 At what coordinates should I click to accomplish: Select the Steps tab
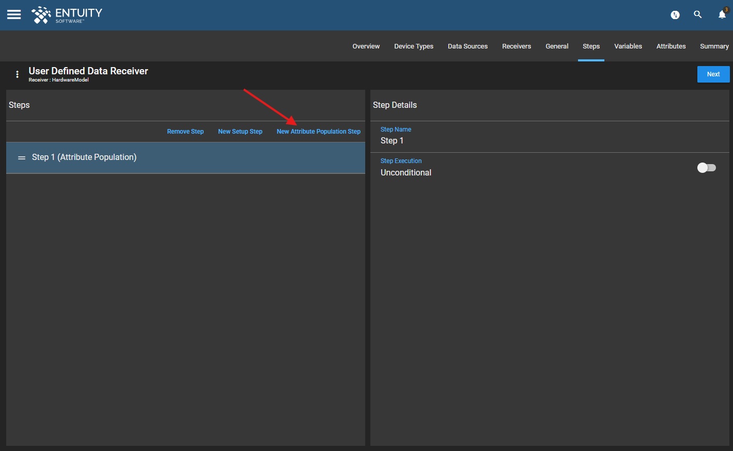click(591, 46)
